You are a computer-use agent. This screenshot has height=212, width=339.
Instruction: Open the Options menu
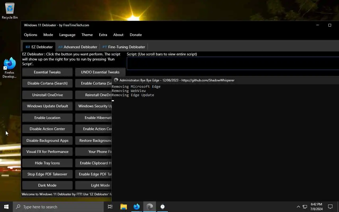[30, 35]
